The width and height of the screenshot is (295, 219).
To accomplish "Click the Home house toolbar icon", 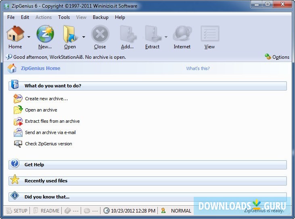I will (x=15, y=34).
